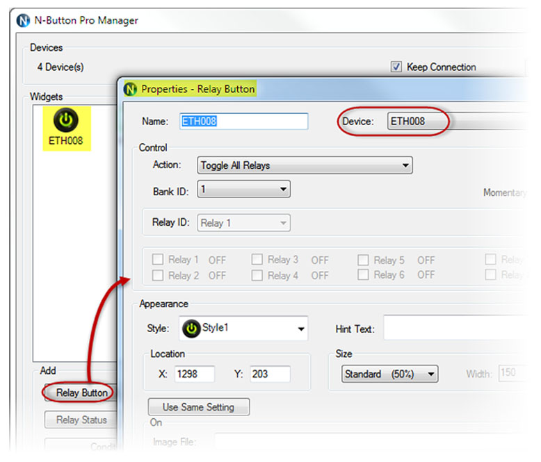
Task: Click the X location field
Action: (195, 374)
